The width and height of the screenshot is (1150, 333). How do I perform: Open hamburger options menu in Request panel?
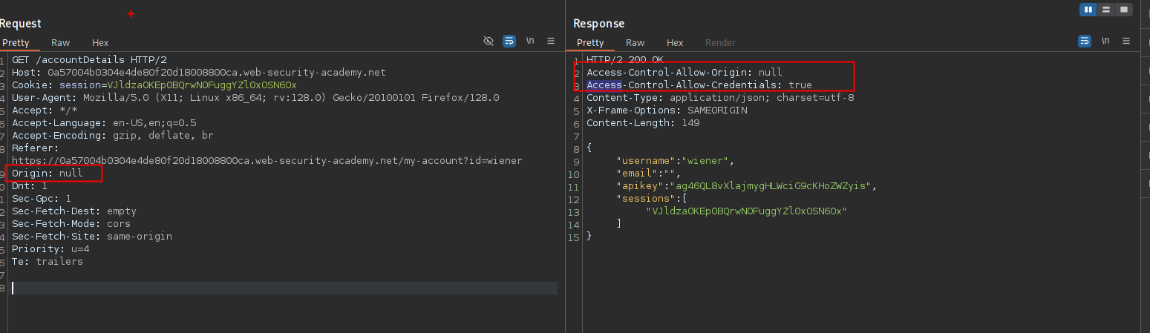(x=551, y=42)
